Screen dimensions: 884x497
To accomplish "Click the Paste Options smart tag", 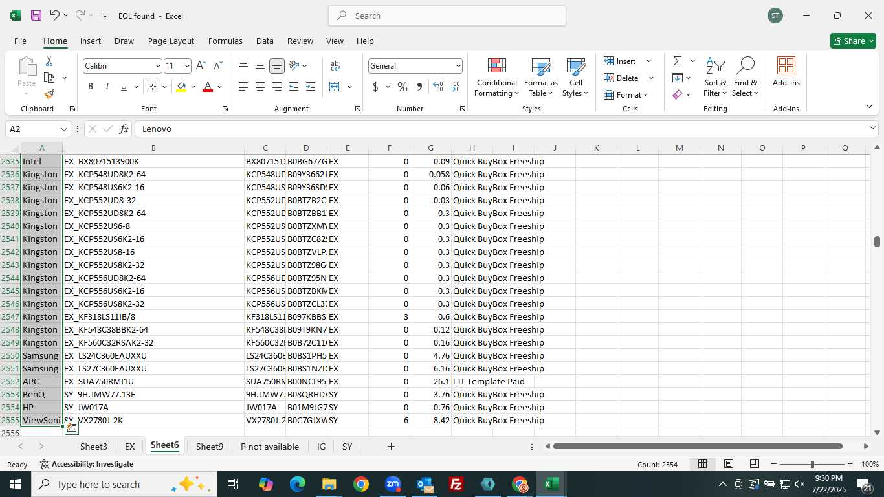I will (x=72, y=428).
